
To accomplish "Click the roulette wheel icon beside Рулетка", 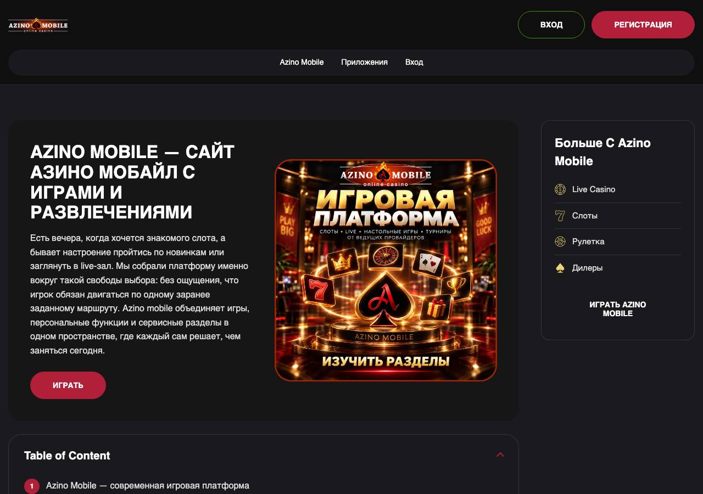I will click(x=560, y=242).
